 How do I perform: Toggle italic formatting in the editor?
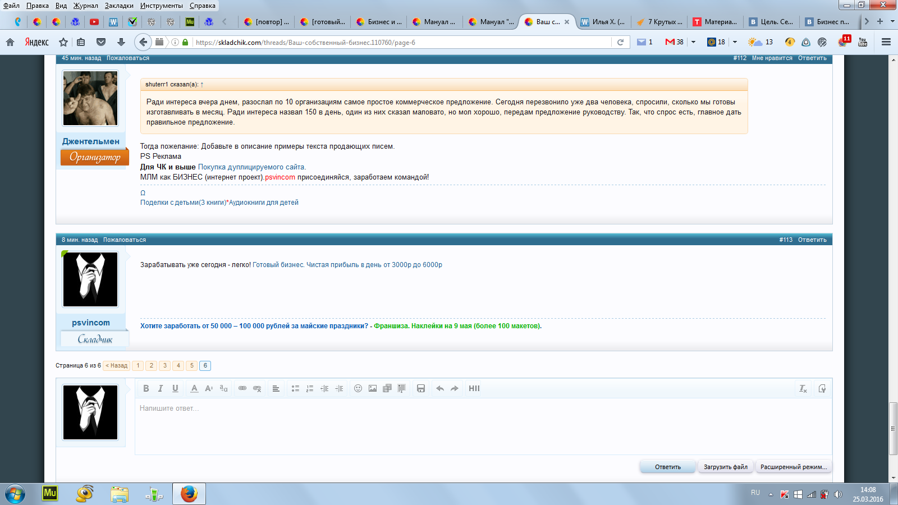click(x=161, y=388)
